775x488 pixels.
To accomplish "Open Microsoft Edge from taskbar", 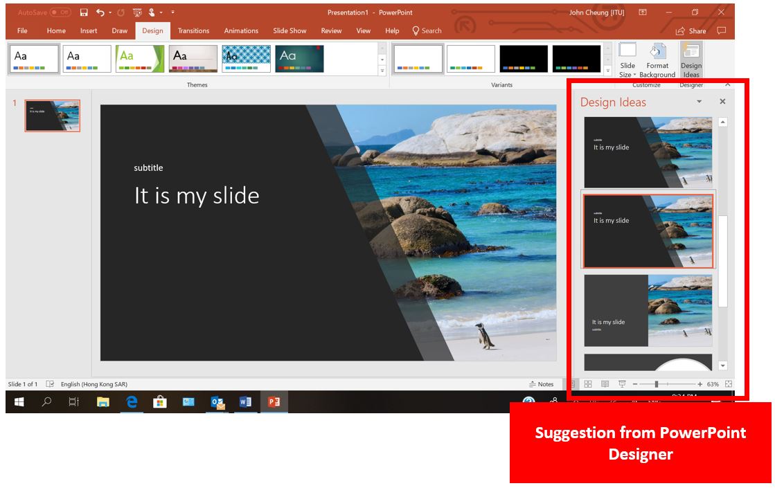I will [132, 401].
